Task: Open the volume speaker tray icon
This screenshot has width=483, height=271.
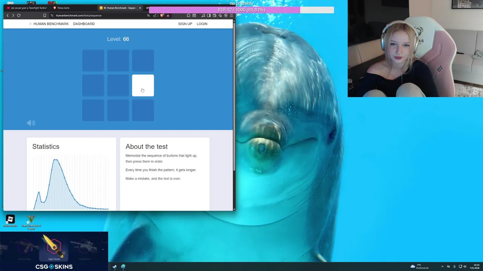Action: point(465,266)
